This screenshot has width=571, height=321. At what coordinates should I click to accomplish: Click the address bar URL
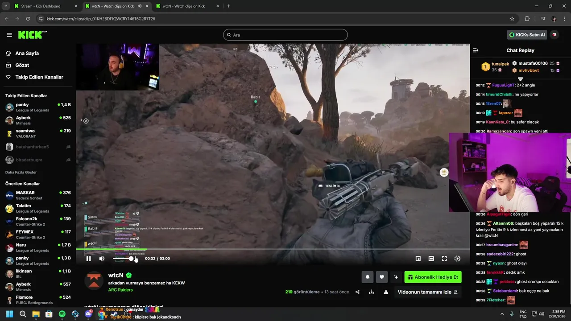pyautogui.click(x=101, y=19)
